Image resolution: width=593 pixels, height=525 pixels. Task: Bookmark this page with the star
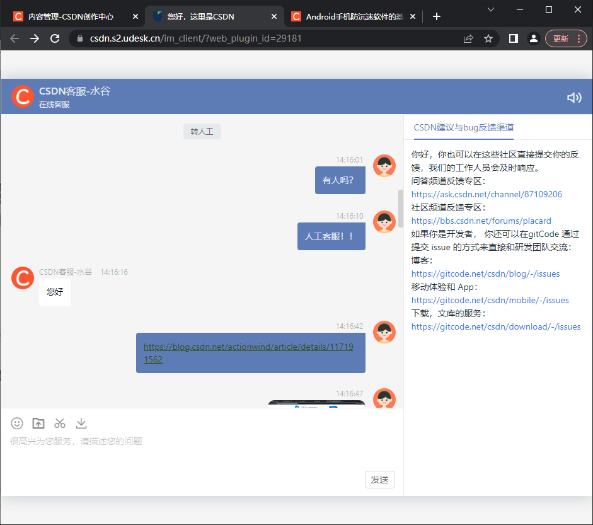[x=488, y=38]
